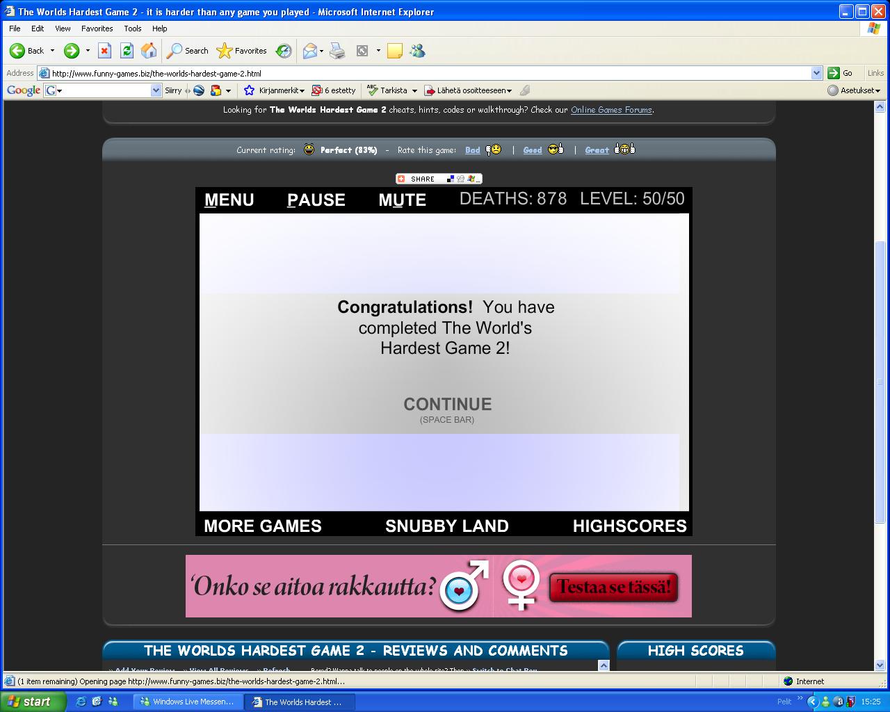
Task: Click the Go button beside the address bar
Action: coord(841,73)
